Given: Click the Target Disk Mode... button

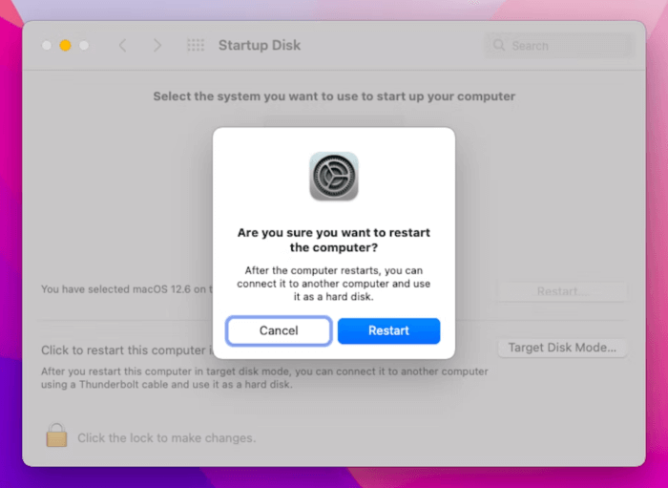Looking at the screenshot, I should coord(562,348).
